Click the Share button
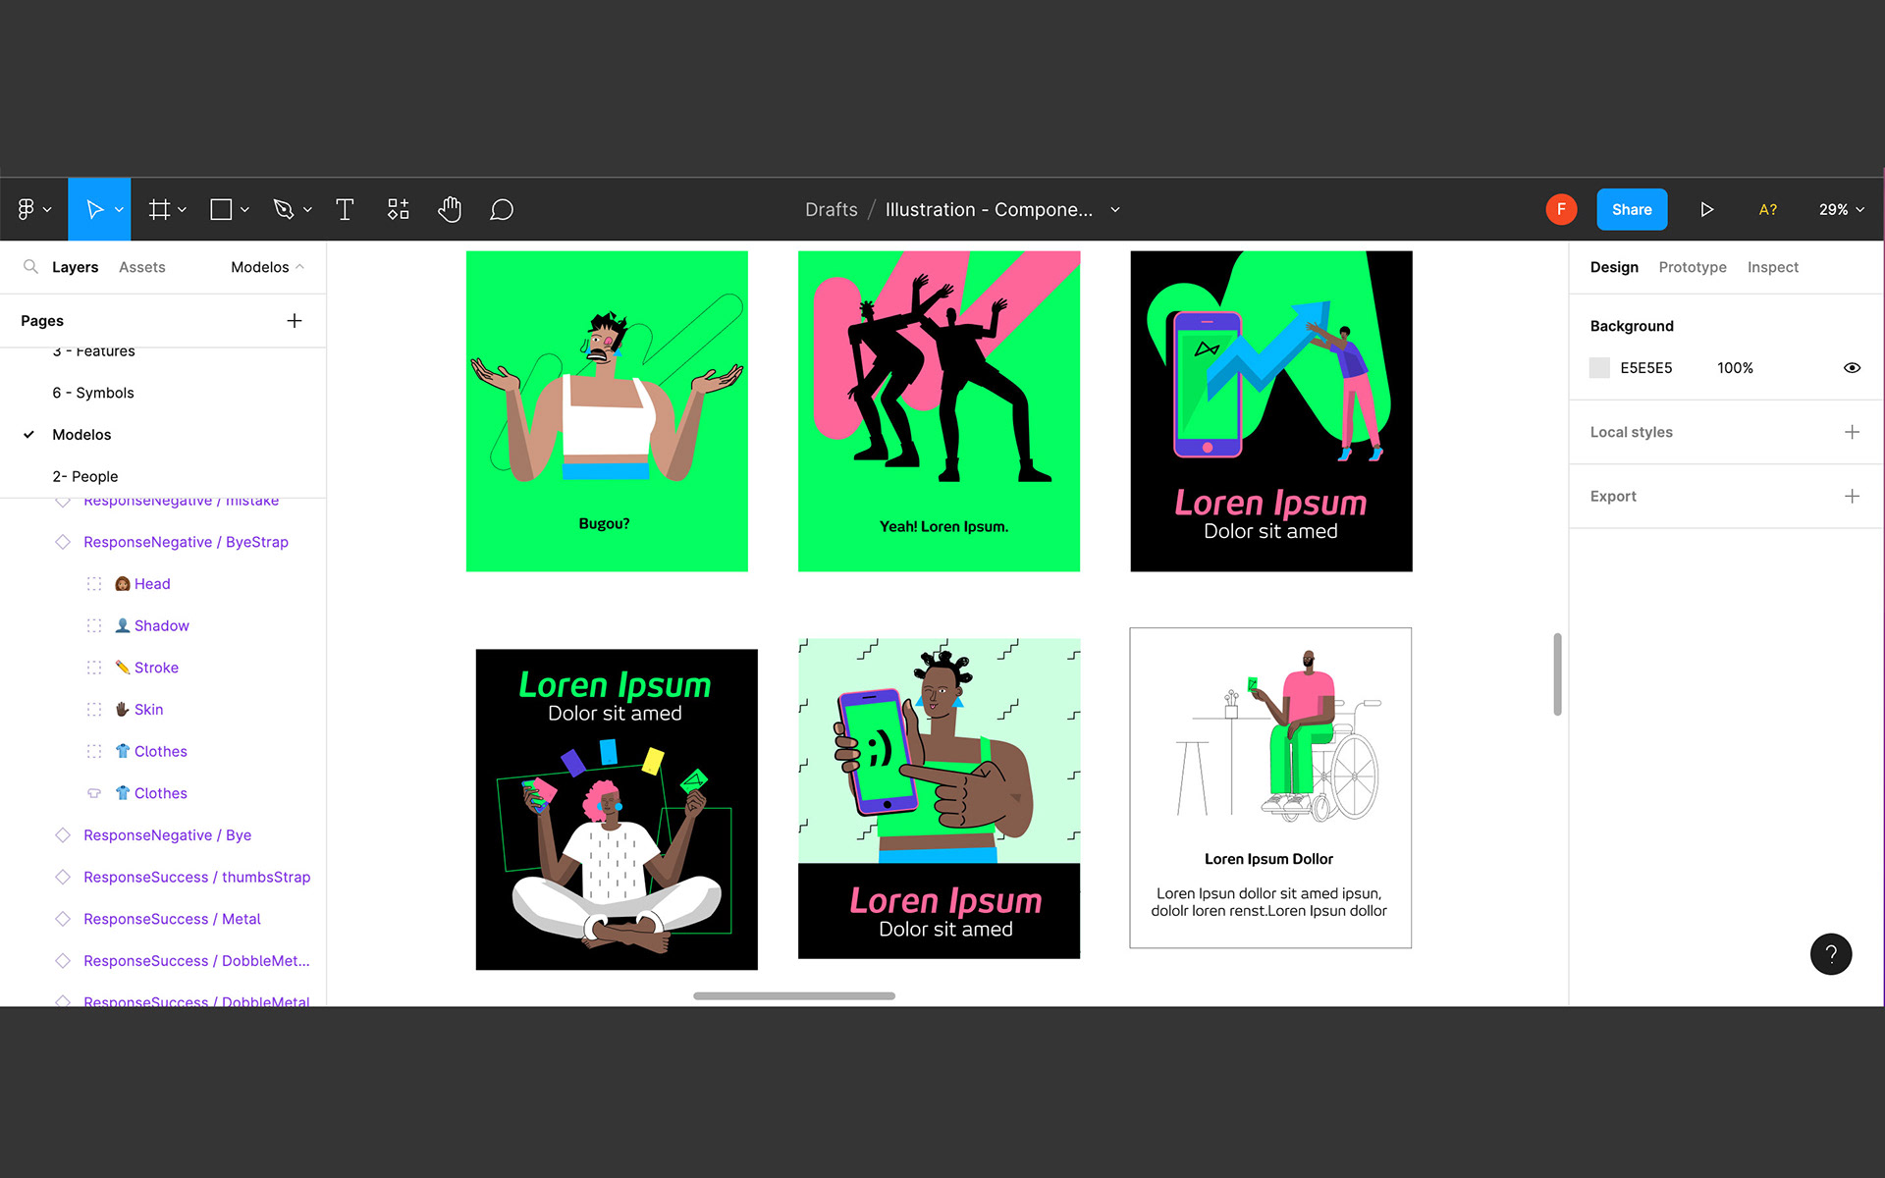This screenshot has width=1885, height=1178. (x=1632, y=210)
